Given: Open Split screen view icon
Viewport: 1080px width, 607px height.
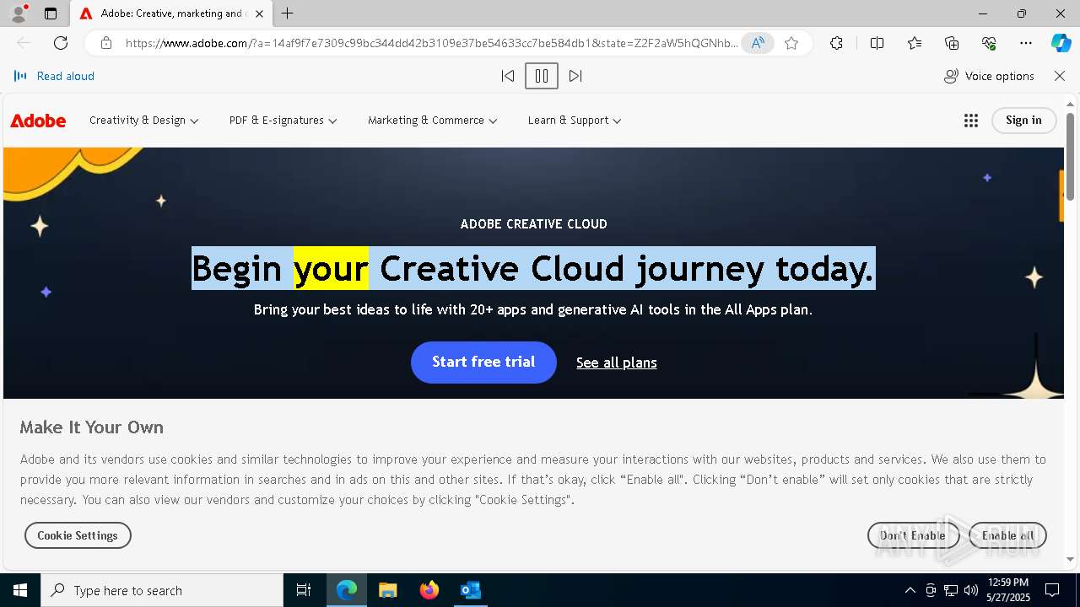Looking at the screenshot, I should [x=877, y=43].
